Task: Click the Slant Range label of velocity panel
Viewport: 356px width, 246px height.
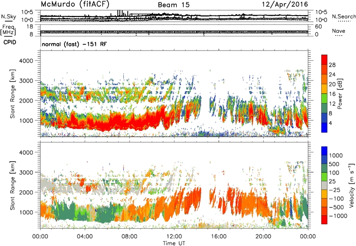Action: coord(13,185)
